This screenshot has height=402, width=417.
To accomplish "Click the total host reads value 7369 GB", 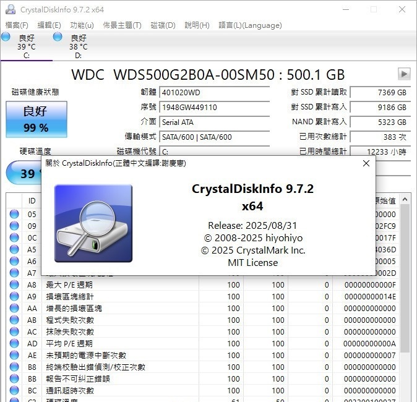I will (380, 93).
